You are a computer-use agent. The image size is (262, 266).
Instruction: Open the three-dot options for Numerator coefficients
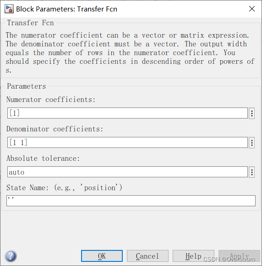coord(251,113)
